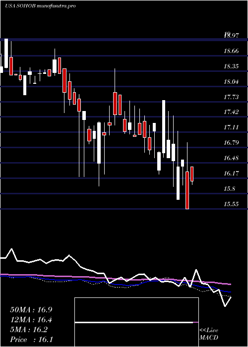
Task: Click the 'USA SOHOB munafasutra.pro' title text
Action: tap(40, 6)
